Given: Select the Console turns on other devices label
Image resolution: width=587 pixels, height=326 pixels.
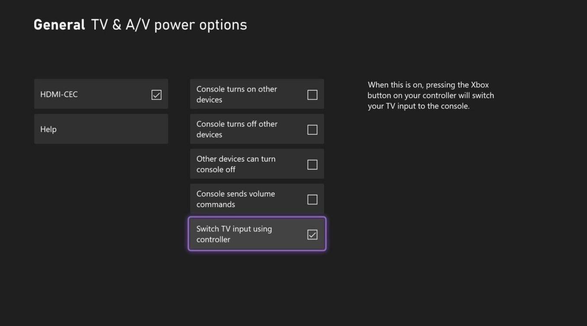Looking at the screenshot, I should click(236, 94).
